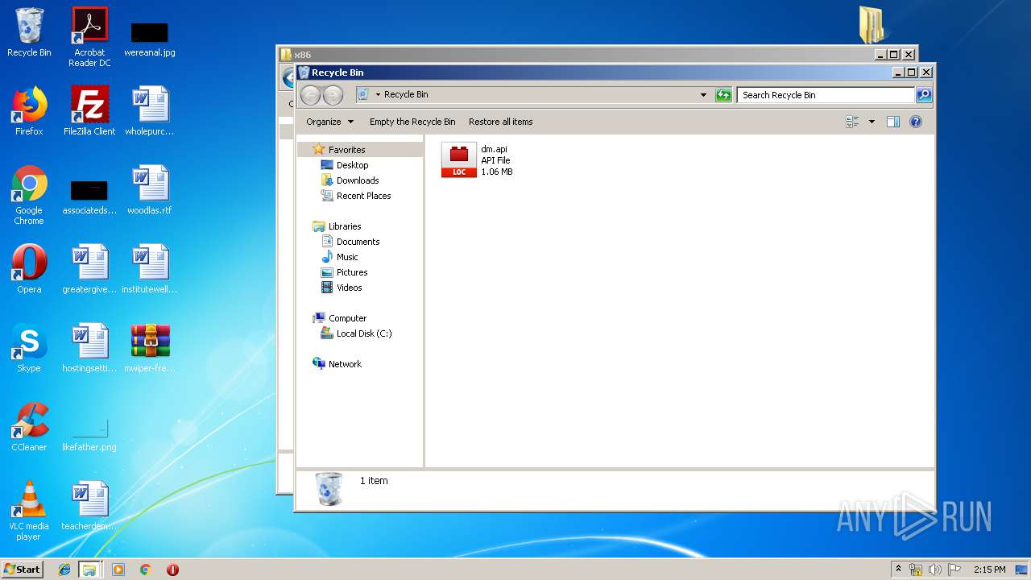Expand the address bar history dropdown
This screenshot has width=1031, height=580.
click(x=703, y=95)
